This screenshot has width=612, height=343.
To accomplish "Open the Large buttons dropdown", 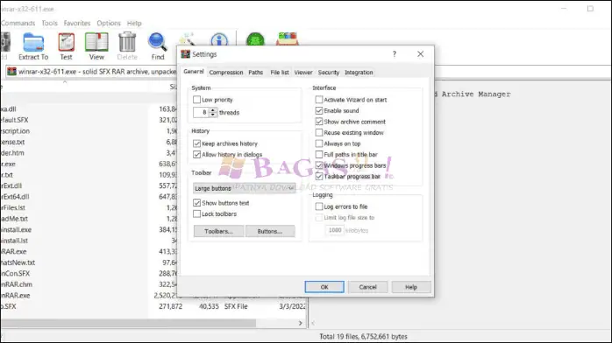I will [x=245, y=188].
